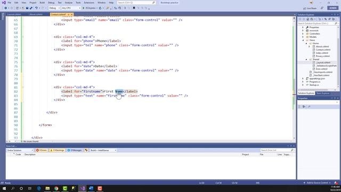Expand the Properties node in Solution Explorer
This screenshot has height=192, width=341.
[x=303, y=27]
